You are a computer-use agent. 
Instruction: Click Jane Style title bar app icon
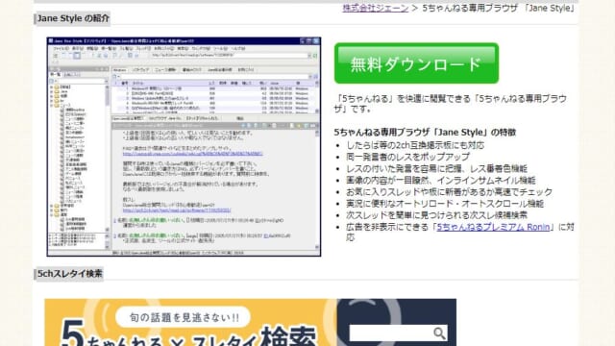(50, 40)
